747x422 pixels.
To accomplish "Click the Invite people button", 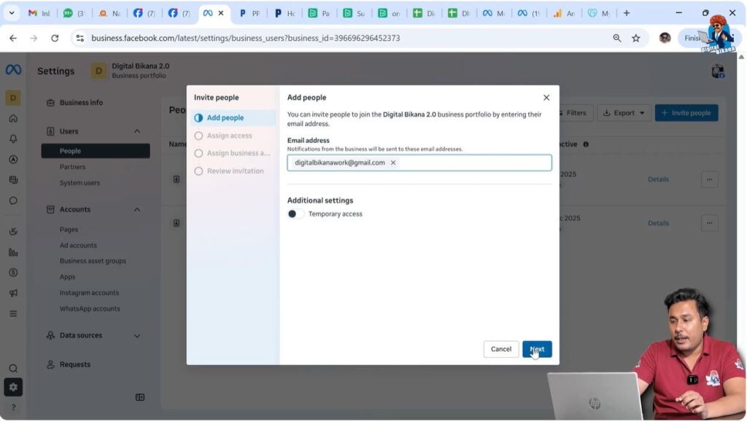I will coord(686,113).
